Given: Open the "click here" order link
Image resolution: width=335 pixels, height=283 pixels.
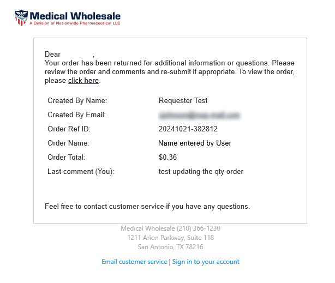Looking at the screenshot, I should pos(83,81).
